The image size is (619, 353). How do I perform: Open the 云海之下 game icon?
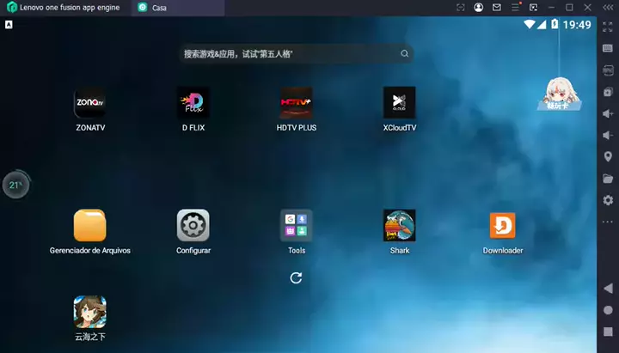pos(89,313)
